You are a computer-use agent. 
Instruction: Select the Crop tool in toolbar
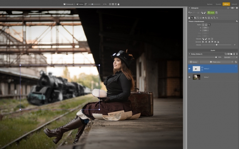coord(195,18)
